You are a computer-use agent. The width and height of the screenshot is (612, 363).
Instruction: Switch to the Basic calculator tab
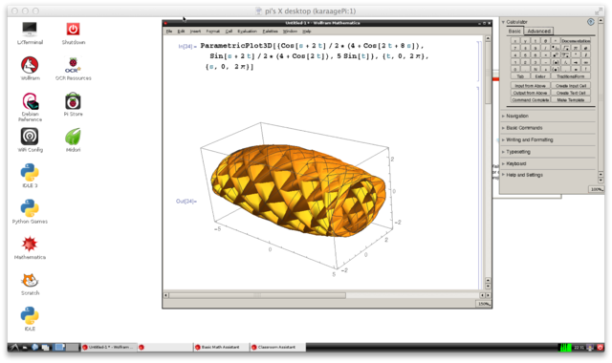[514, 31]
